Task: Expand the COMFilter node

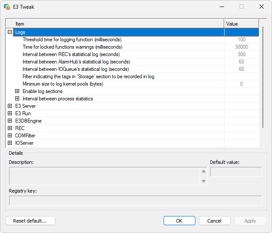Action: pyautogui.click(x=10, y=136)
